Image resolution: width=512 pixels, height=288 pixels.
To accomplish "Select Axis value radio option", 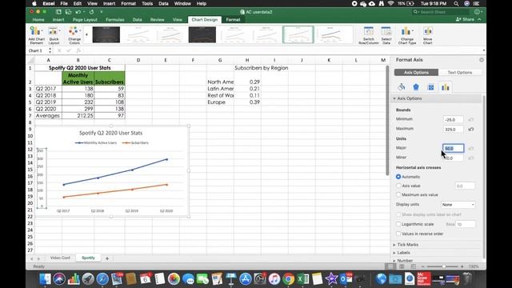I will 398,186.
